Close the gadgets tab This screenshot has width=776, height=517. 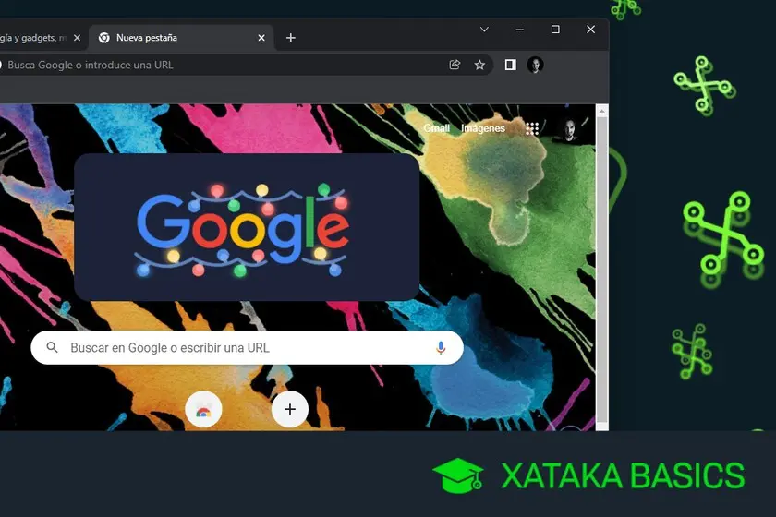point(77,38)
